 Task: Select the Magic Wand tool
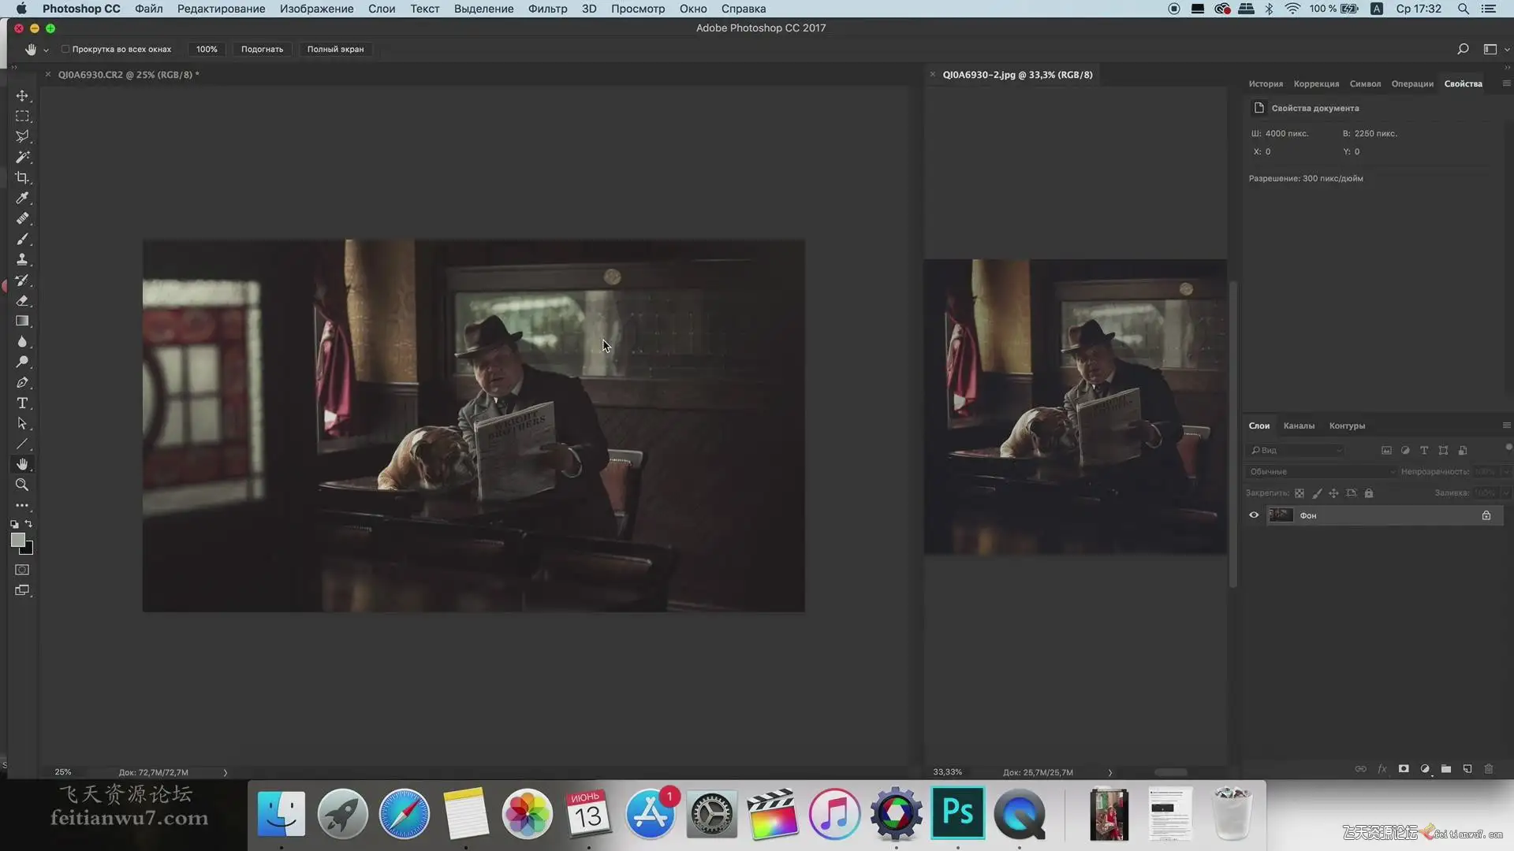pos(22,158)
